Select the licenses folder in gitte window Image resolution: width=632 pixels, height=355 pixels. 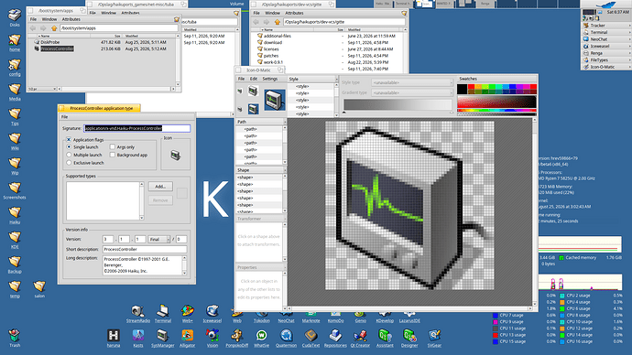pyautogui.click(x=271, y=49)
